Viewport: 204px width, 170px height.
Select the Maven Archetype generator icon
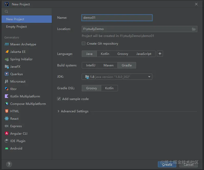pyautogui.click(x=7, y=44)
